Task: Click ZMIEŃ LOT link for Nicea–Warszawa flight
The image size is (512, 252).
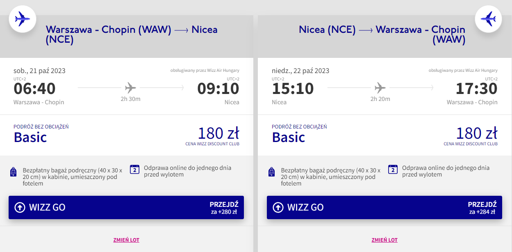Action: click(385, 240)
